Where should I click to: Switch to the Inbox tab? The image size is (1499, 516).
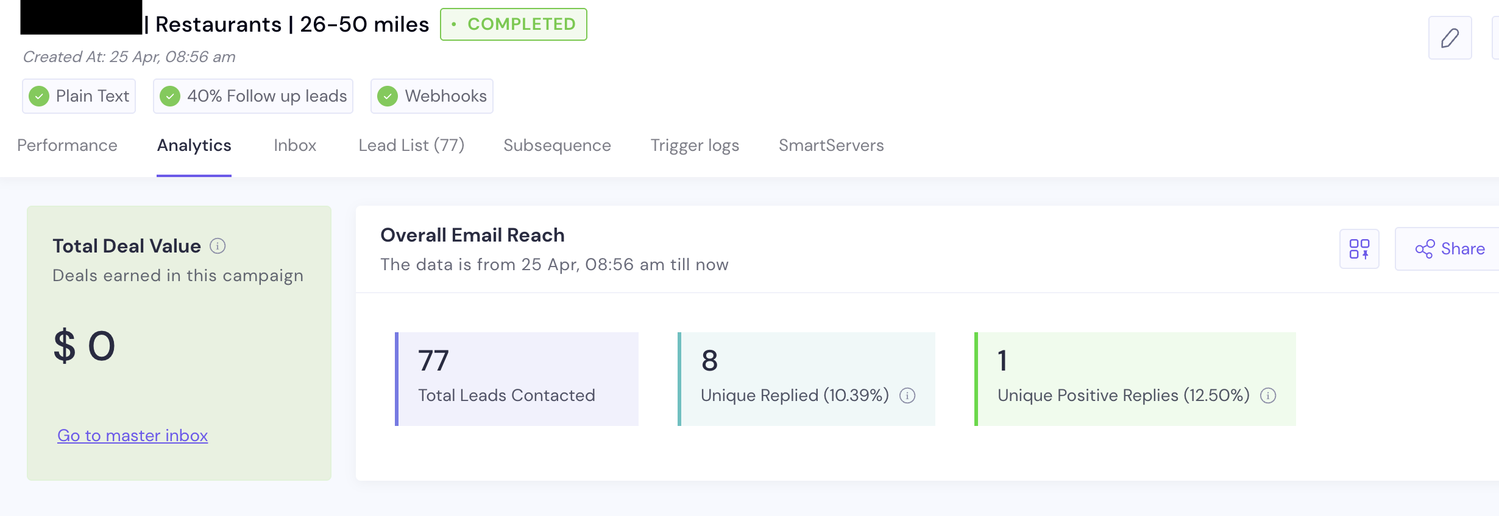point(295,145)
